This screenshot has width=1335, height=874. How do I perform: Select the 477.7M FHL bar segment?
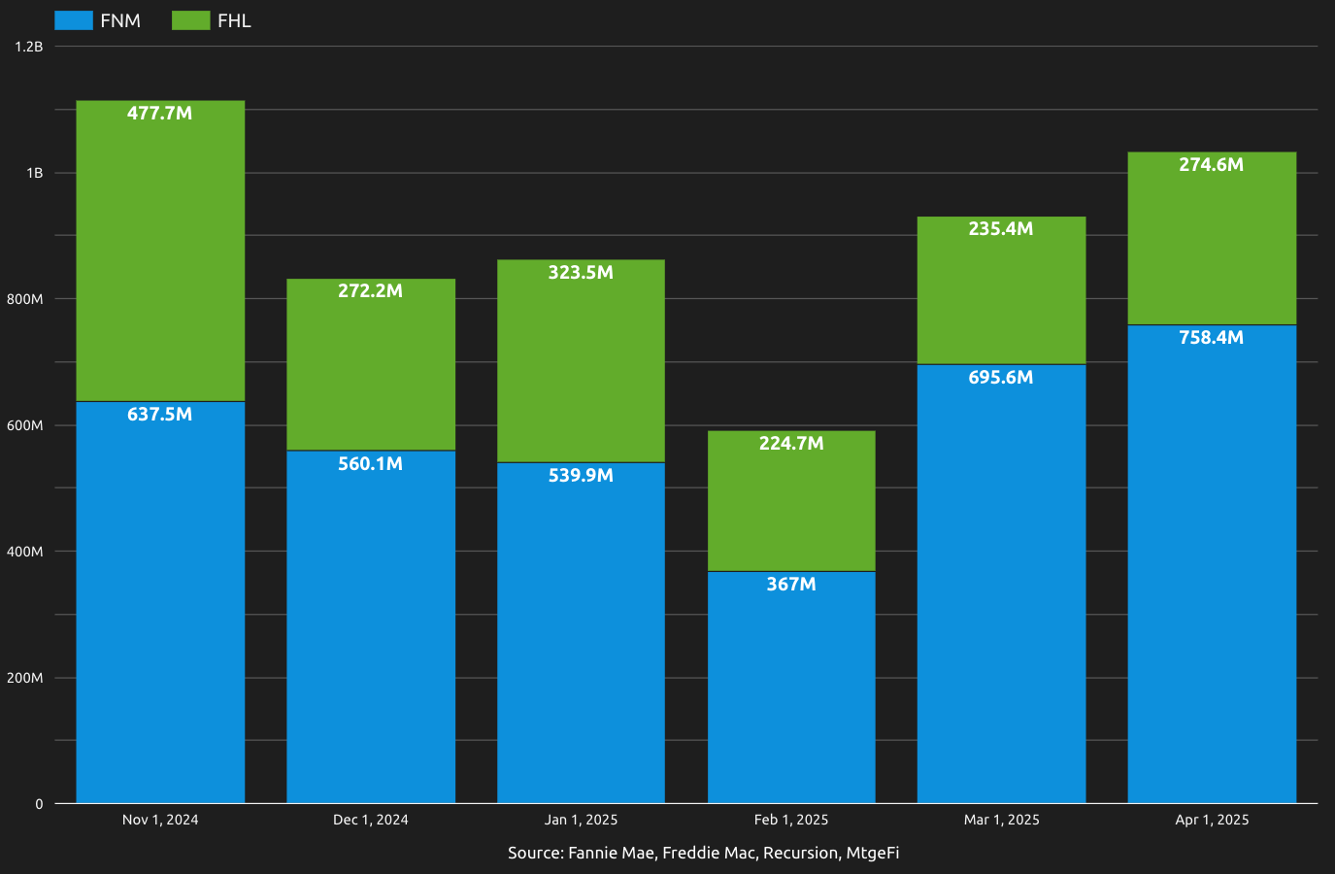160,251
